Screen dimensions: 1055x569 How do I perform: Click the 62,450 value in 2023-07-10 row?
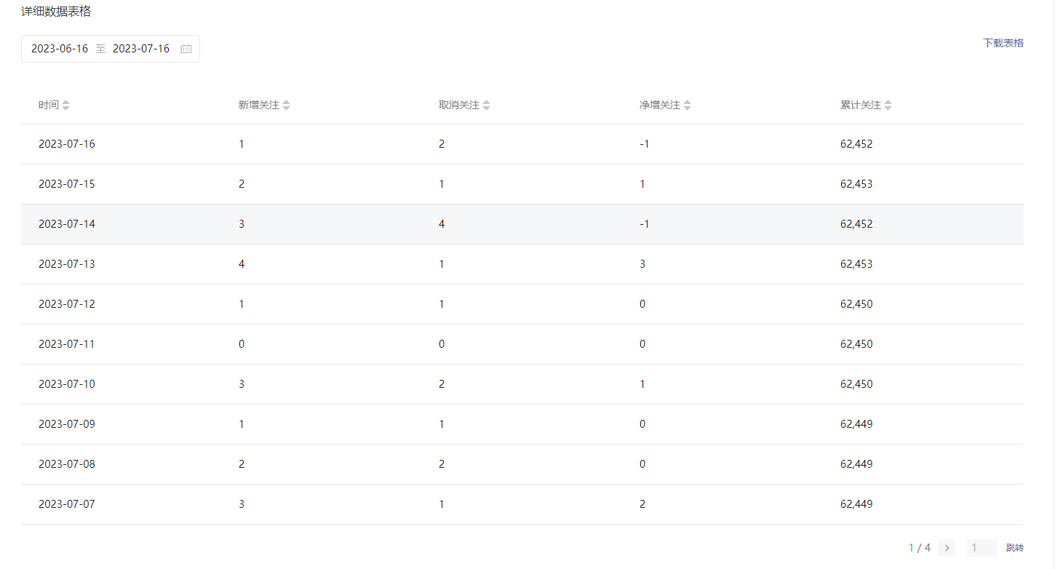856,384
